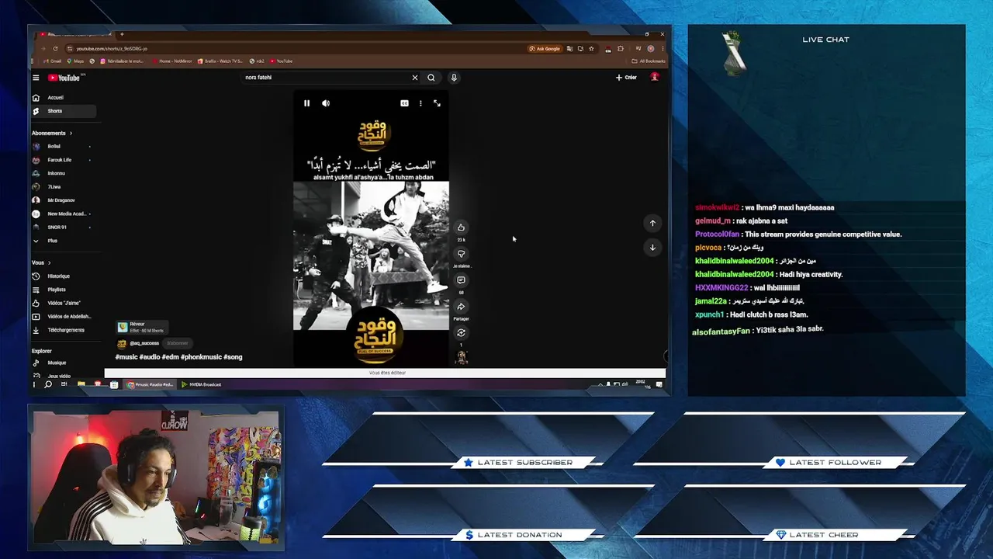Expand the Abonnements section
This screenshot has width=993, height=559.
pos(52,133)
